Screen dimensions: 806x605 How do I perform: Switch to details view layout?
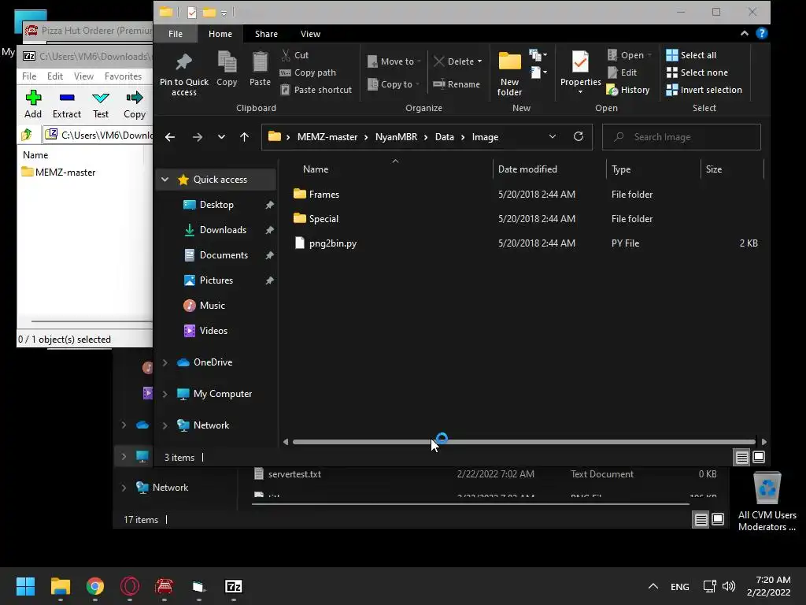[741, 458]
